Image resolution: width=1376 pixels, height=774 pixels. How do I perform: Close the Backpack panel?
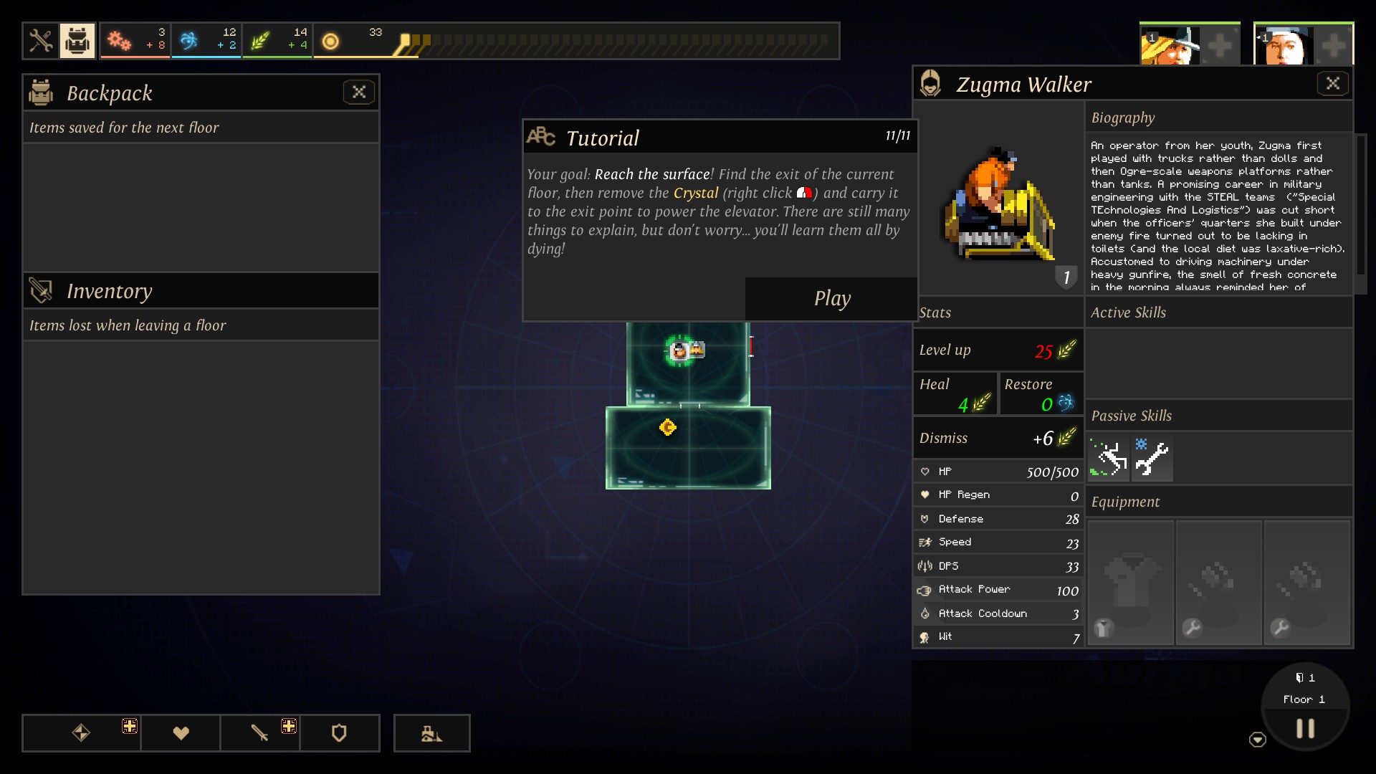pyautogui.click(x=359, y=92)
